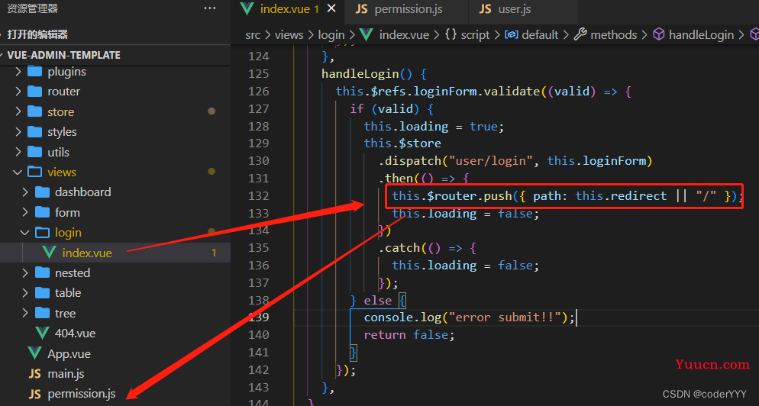Click the table folder icon

coord(42,293)
